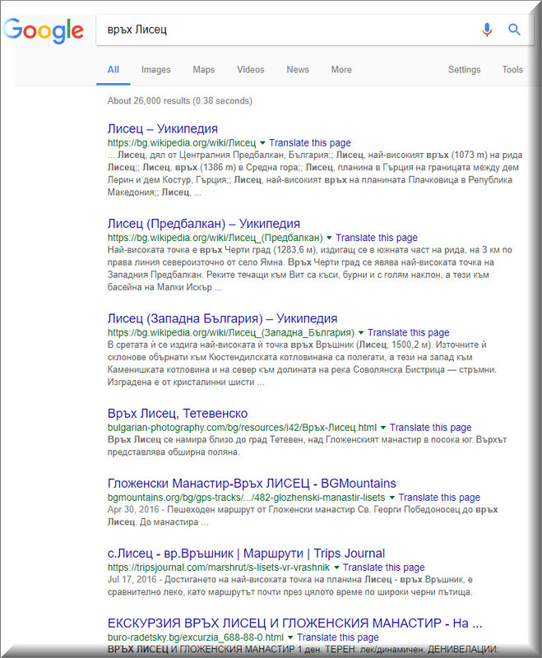Translate this page for bgmountains.org result
The height and width of the screenshot is (658, 542).
(439, 498)
